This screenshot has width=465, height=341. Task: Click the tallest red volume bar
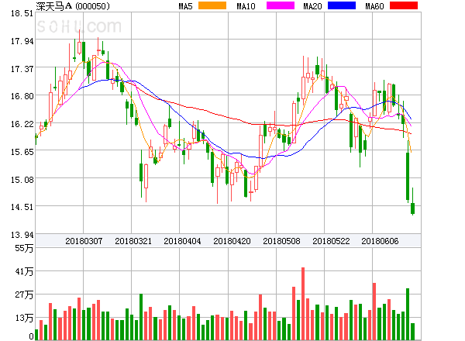tap(303, 304)
